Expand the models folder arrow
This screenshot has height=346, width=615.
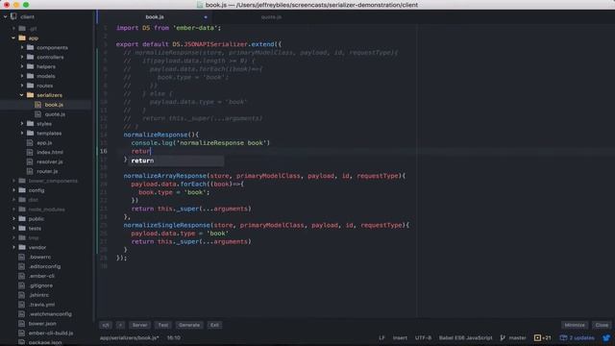[22, 76]
